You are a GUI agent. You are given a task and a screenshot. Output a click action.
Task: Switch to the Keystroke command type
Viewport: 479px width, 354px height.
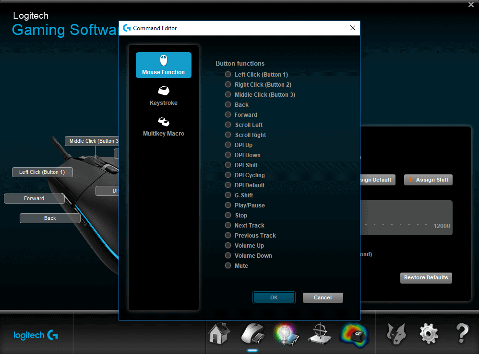tap(164, 96)
